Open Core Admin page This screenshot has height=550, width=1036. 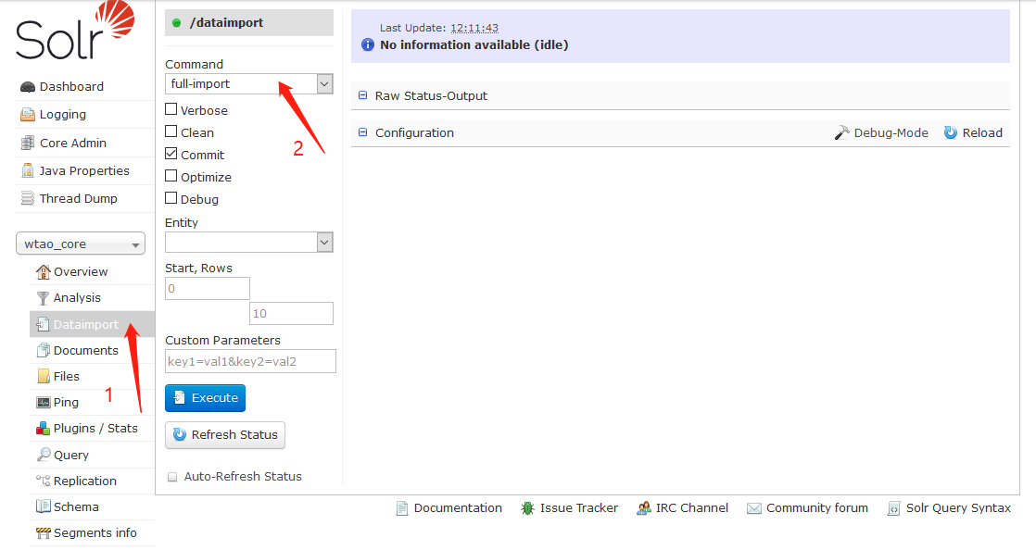tap(72, 143)
